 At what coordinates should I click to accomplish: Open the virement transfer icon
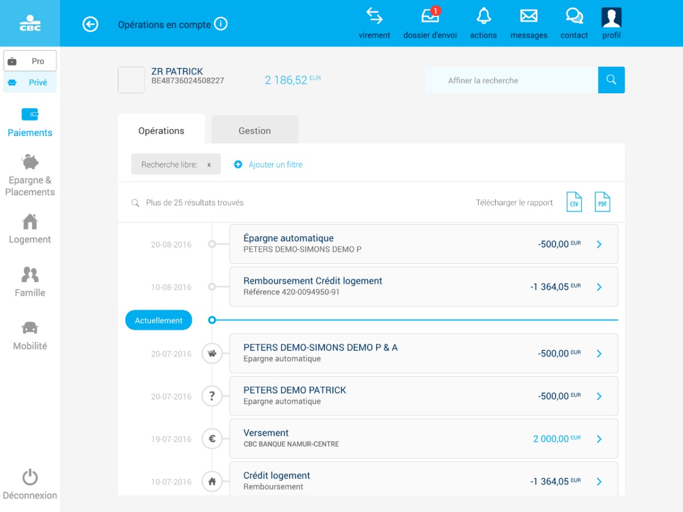pyautogui.click(x=374, y=23)
